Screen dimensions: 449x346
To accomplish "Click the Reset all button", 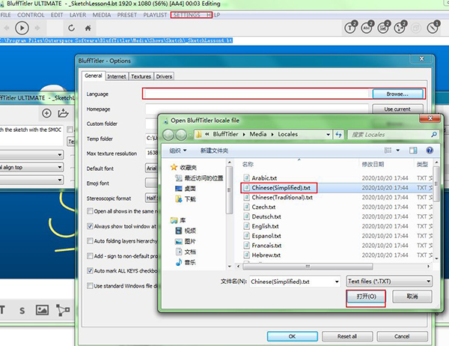I will 347,336.
